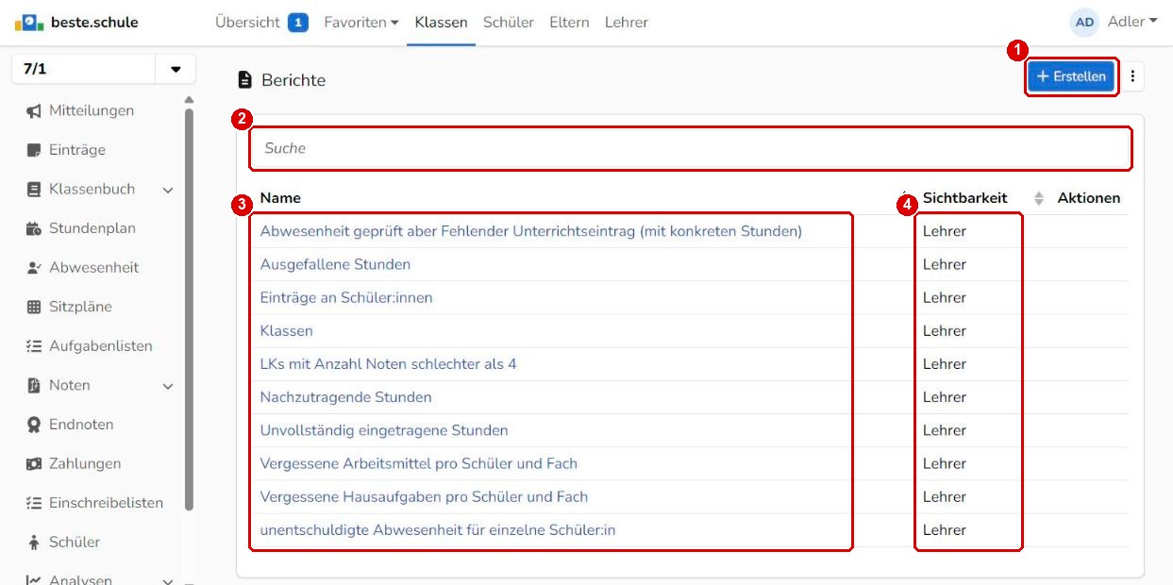Open report Vergessene Hausaufgaben pro Schüler und Fach
Viewport: 1173px width, 585px height.
[x=424, y=496]
